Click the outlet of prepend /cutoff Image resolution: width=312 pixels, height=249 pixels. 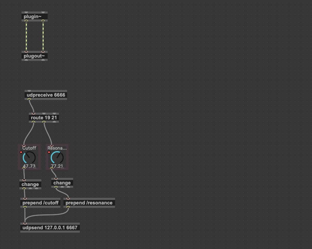(25, 207)
